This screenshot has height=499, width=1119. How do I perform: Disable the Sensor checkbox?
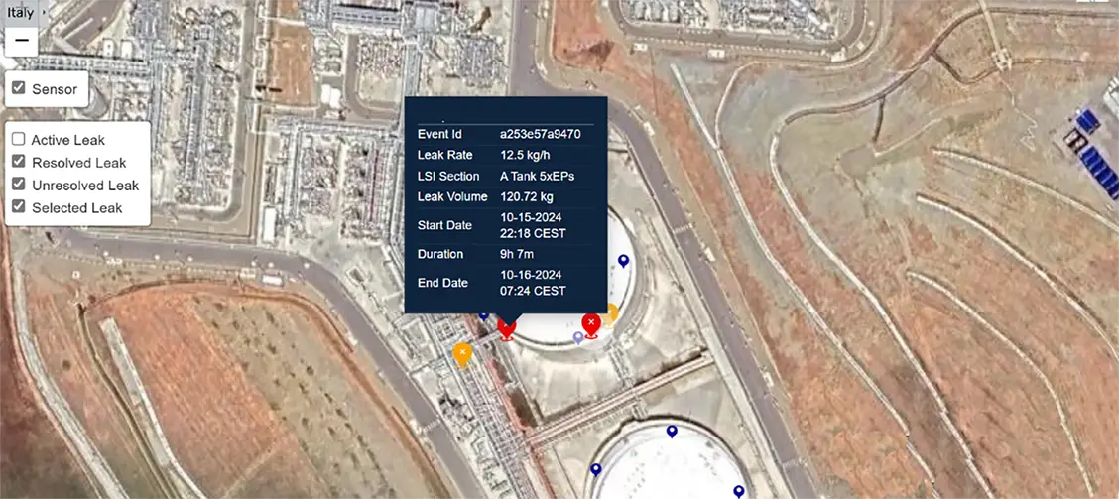(19, 88)
